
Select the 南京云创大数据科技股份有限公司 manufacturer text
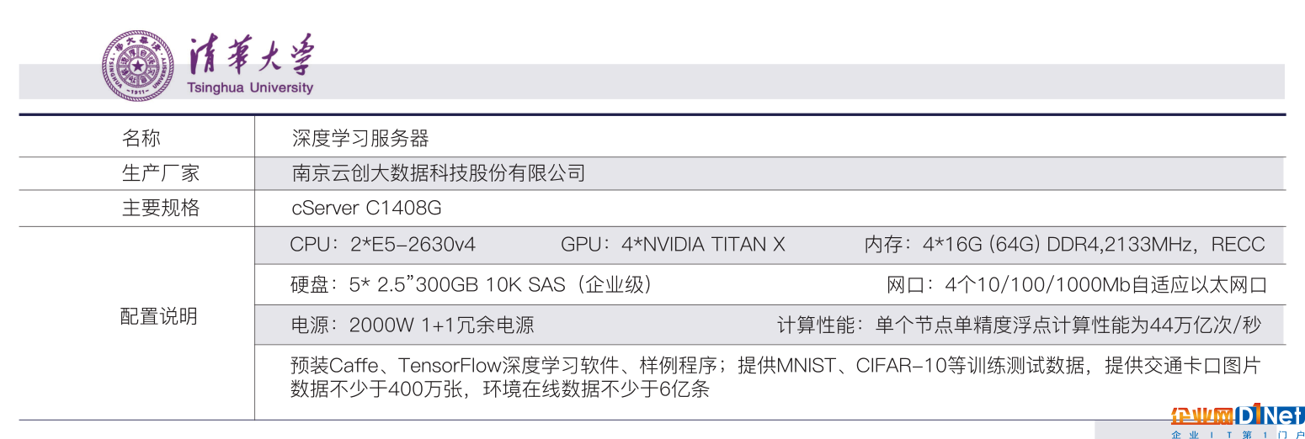pos(438,173)
